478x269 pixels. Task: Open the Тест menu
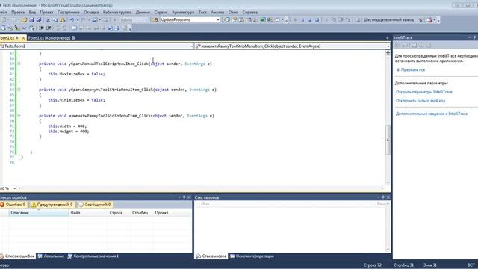[202, 13]
